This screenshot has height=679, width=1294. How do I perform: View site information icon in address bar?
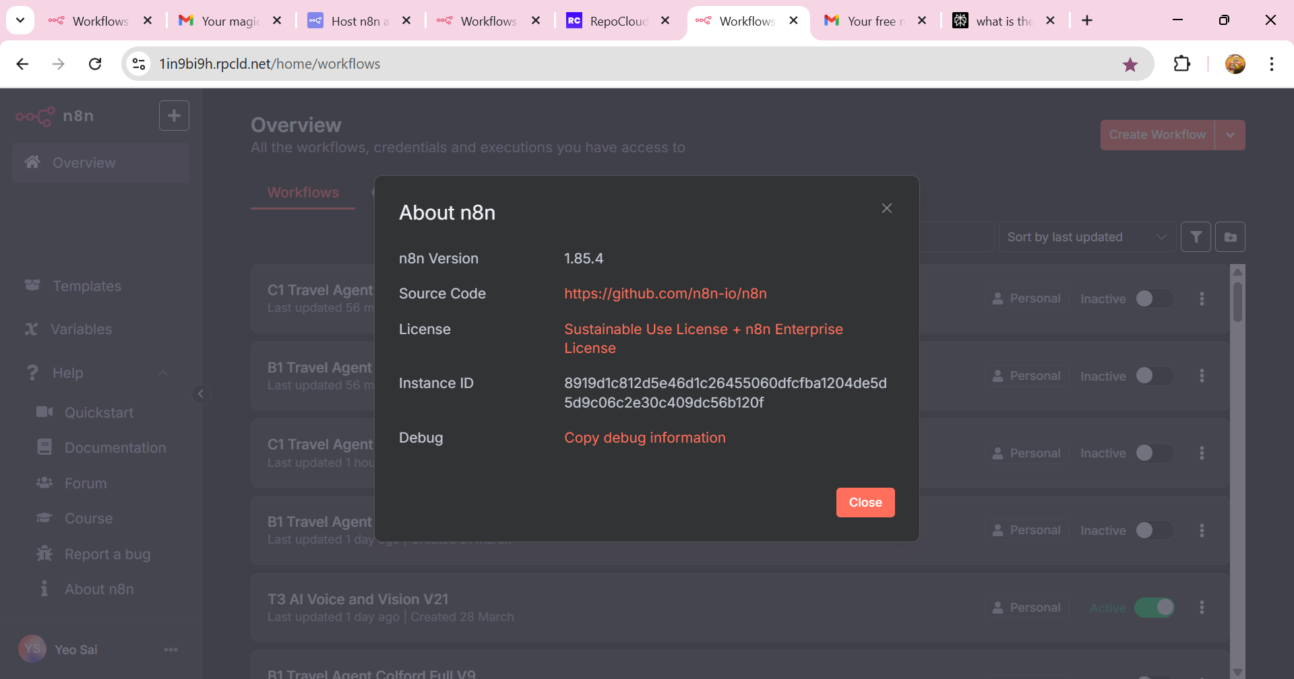click(x=139, y=64)
